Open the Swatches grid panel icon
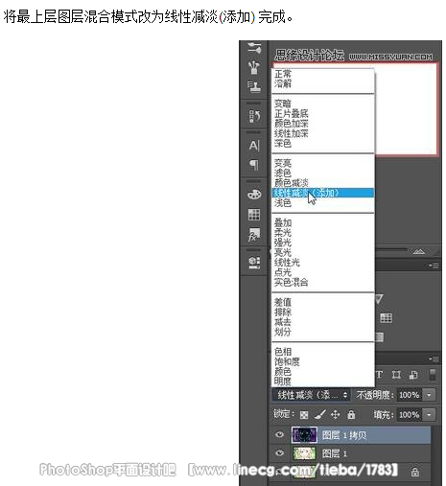The height and width of the screenshot is (486, 446). pyautogui.click(x=254, y=215)
